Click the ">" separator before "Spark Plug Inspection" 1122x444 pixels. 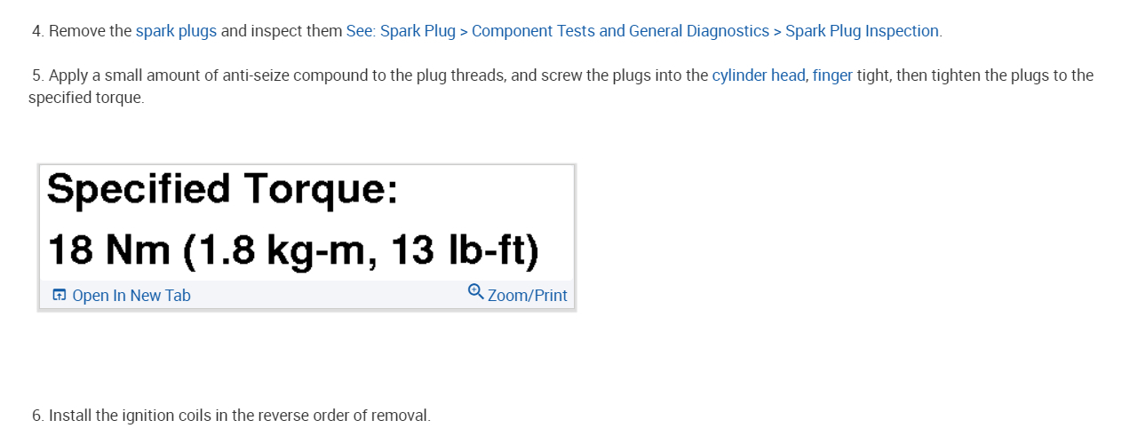click(x=777, y=31)
